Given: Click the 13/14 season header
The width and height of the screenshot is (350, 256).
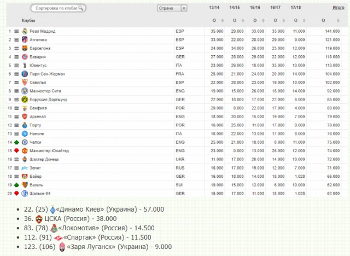Looking at the screenshot, I should [214, 7].
